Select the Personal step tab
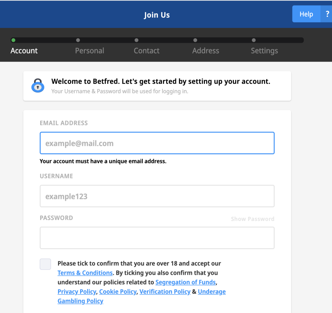The image size is (332, 313). coord(89,51)
